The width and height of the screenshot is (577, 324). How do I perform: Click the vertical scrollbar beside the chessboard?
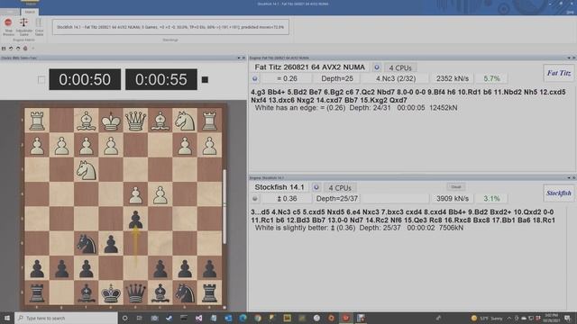click(x=224, y=207)
